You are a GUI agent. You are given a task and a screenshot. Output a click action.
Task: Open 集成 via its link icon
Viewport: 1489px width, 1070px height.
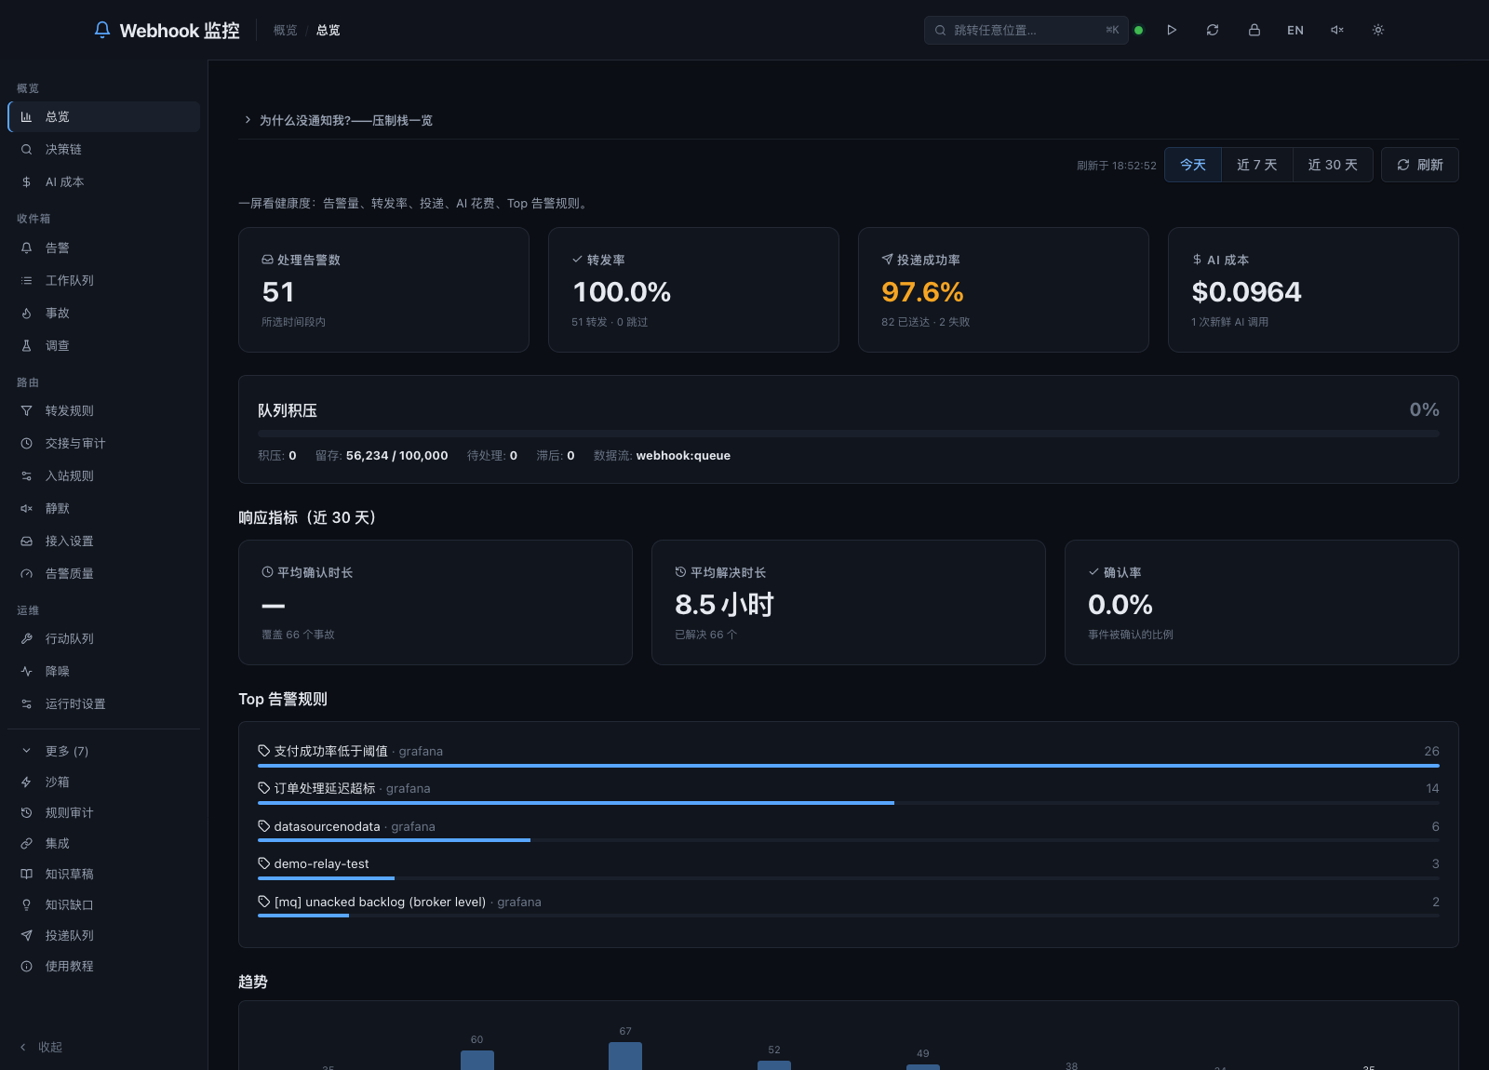[x=26, y=843]
